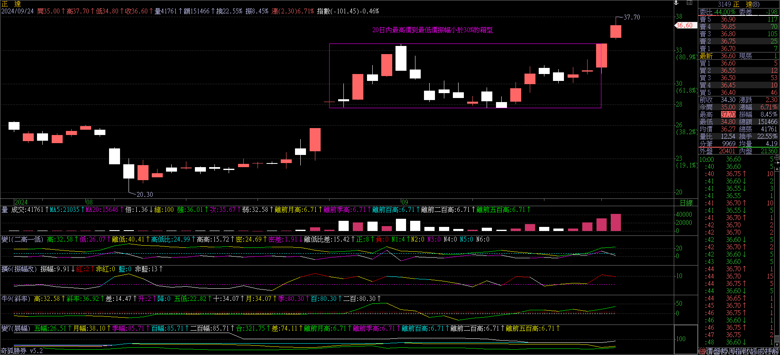Open the 周 tab

click(731, 351)
